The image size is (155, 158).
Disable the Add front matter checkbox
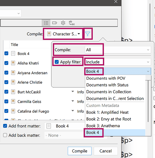(5, 126)
